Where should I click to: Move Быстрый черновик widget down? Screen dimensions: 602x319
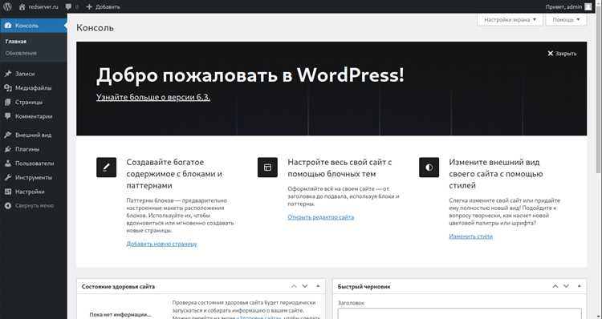567,286
